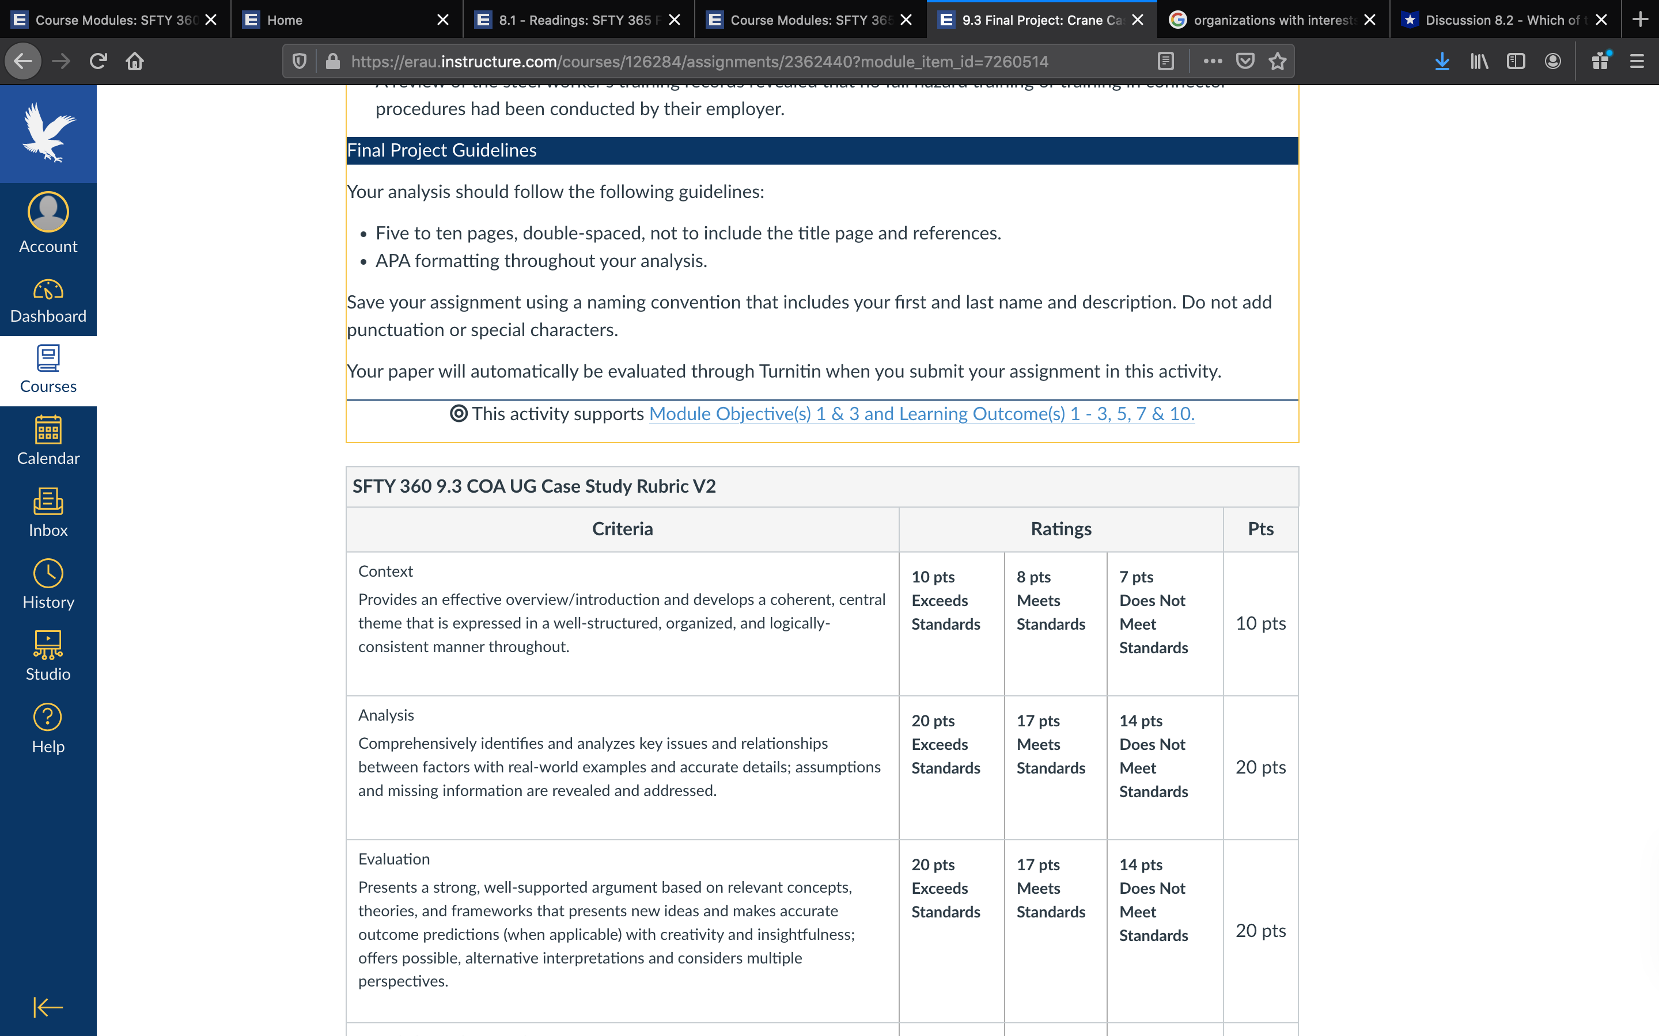Open tracking protection shield icon

tap(299, 61)
